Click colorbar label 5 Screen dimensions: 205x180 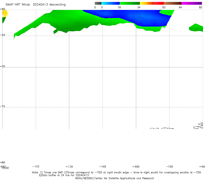(x=102, y=7)
